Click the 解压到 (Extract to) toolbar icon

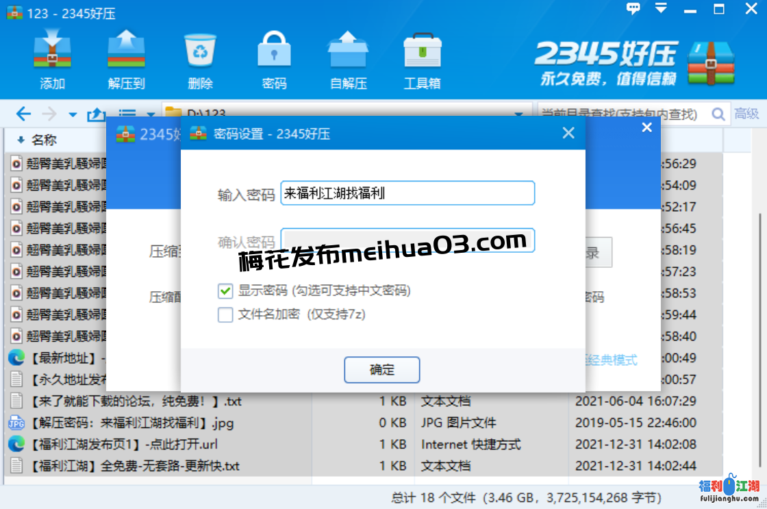click(x=126, y=59)
